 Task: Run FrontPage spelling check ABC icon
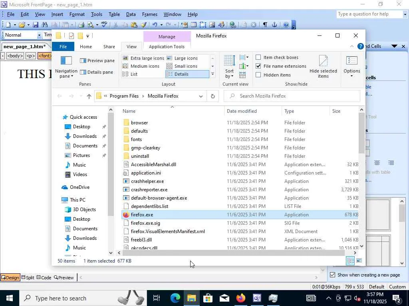(x=104, y=25)
